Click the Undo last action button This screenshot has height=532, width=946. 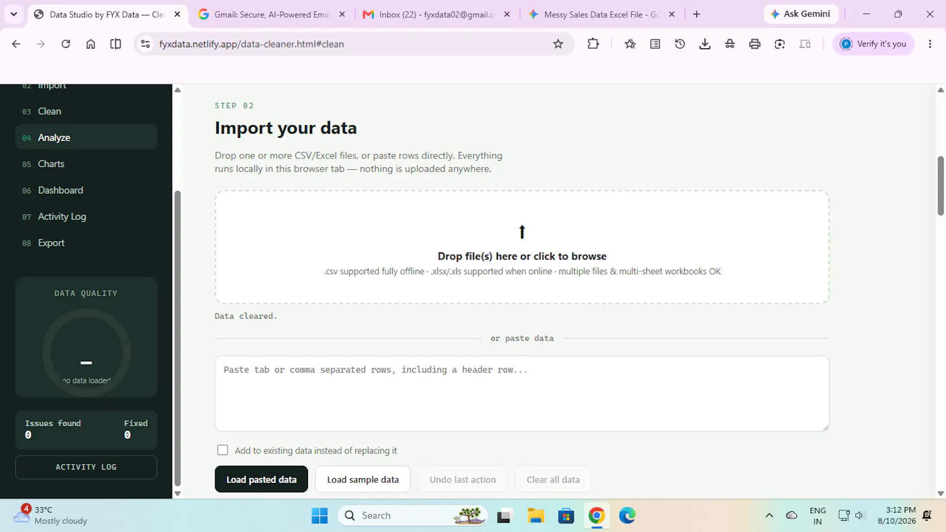point(463,479)
